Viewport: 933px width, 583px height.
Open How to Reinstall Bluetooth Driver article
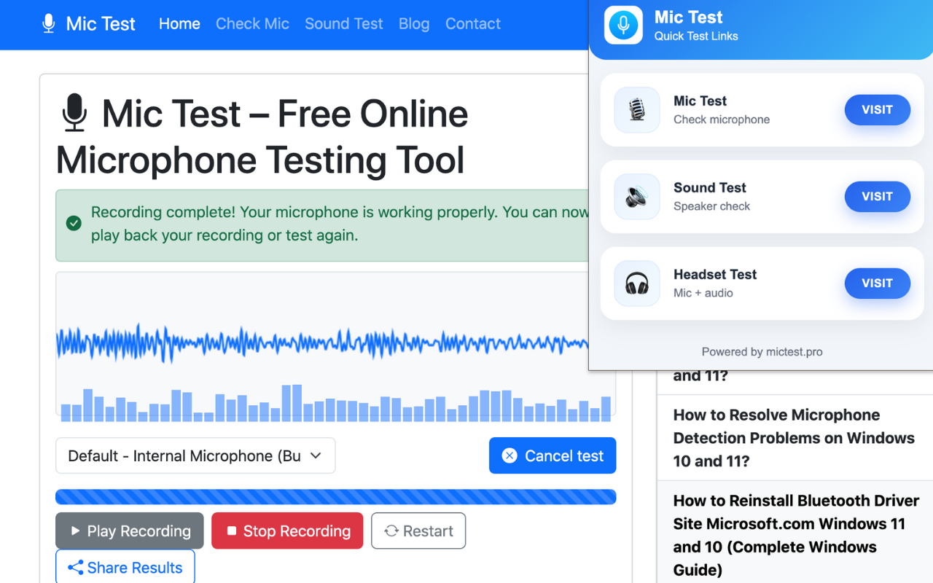point(796,535)
